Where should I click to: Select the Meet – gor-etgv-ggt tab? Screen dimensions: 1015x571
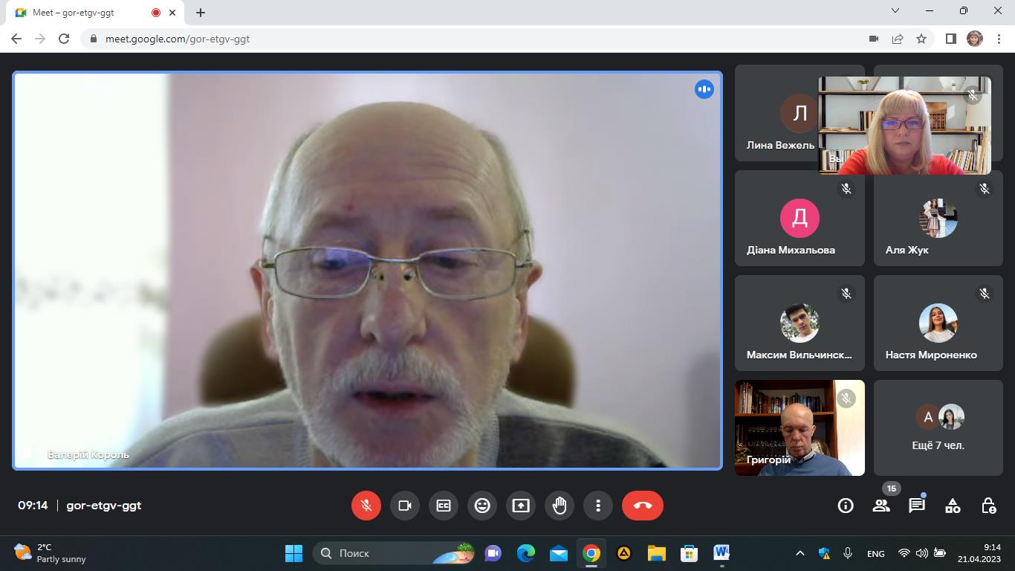tap(97, 13)
